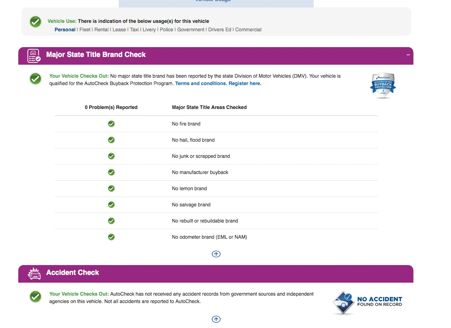Click the No lemon brand text
This screenshot has width=451, height=328.
tap(189, 188)
